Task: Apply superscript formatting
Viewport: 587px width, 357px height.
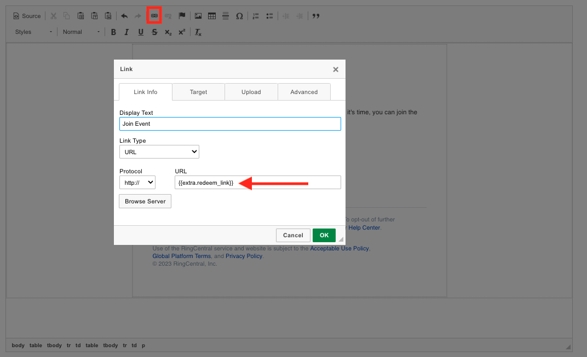Action: 182,32
